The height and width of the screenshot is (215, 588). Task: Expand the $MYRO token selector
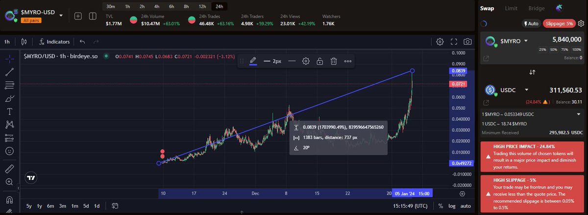pos(526,41)
